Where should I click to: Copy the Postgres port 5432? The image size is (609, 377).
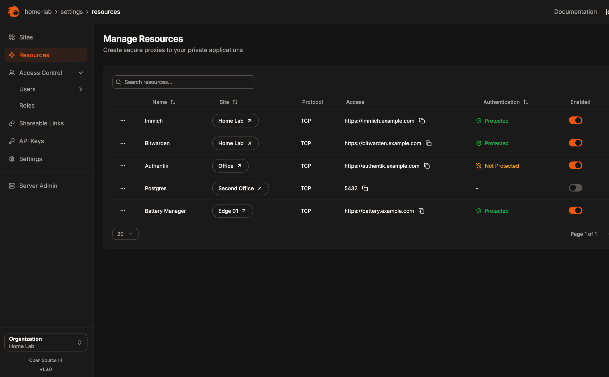[365, 188]
